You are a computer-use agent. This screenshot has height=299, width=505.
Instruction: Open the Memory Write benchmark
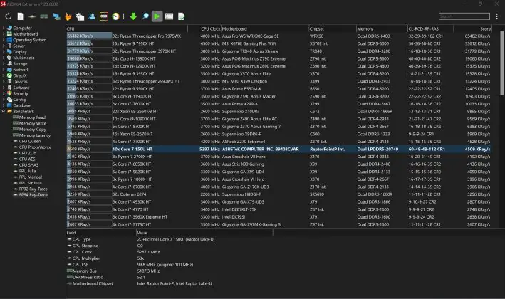(x=32, y=123)
